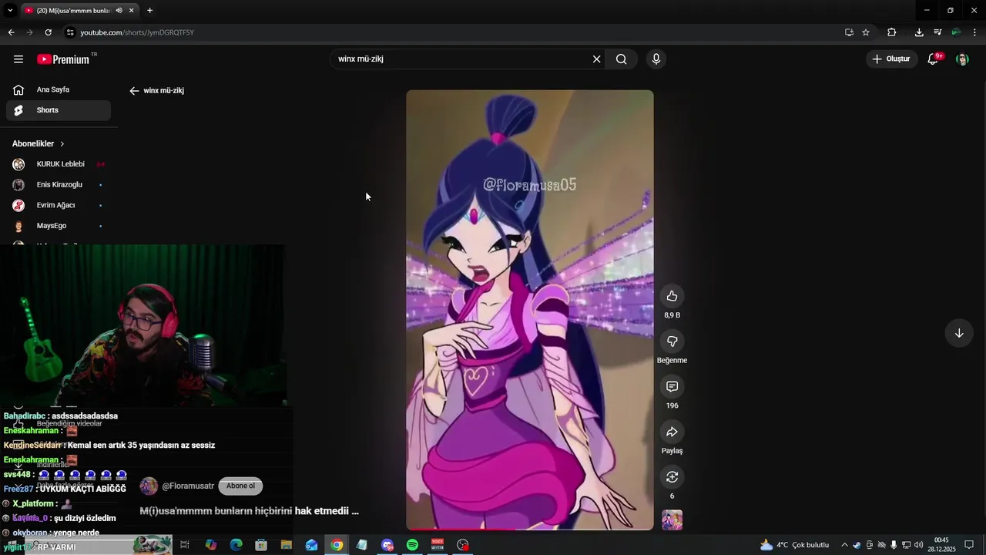
Task: Click the browser back arrow
Action: tap(11, 32)
